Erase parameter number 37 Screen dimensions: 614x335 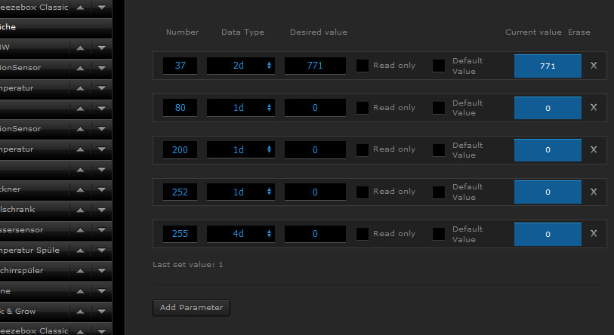coord(594,66)
